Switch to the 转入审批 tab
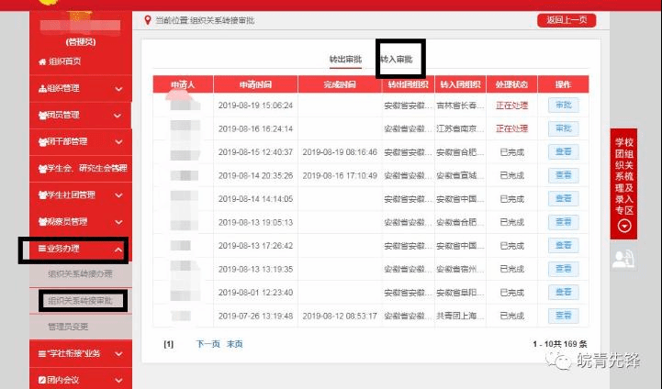The height and width of the screenshot is (389, 662). [397, 60]
